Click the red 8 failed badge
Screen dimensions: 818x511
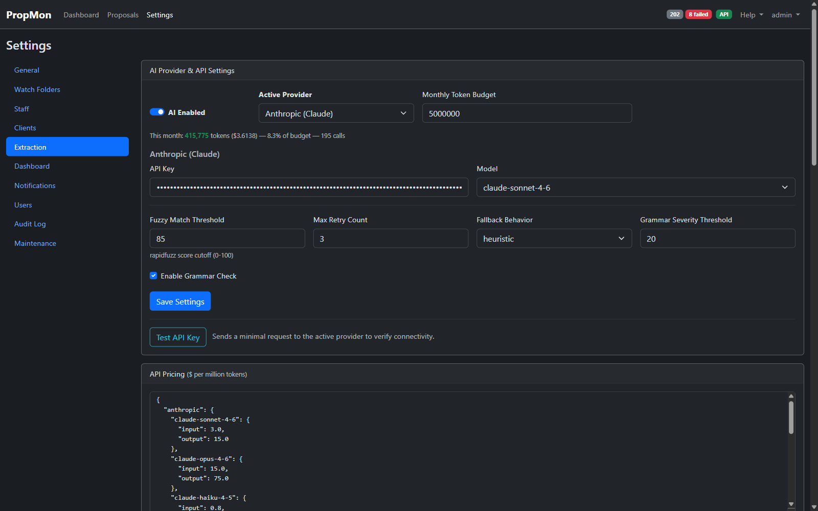(698, 14)
